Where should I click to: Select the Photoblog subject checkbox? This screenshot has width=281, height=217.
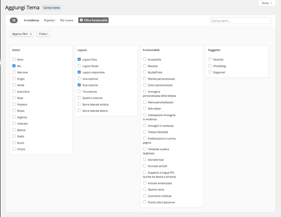[210, 66]
